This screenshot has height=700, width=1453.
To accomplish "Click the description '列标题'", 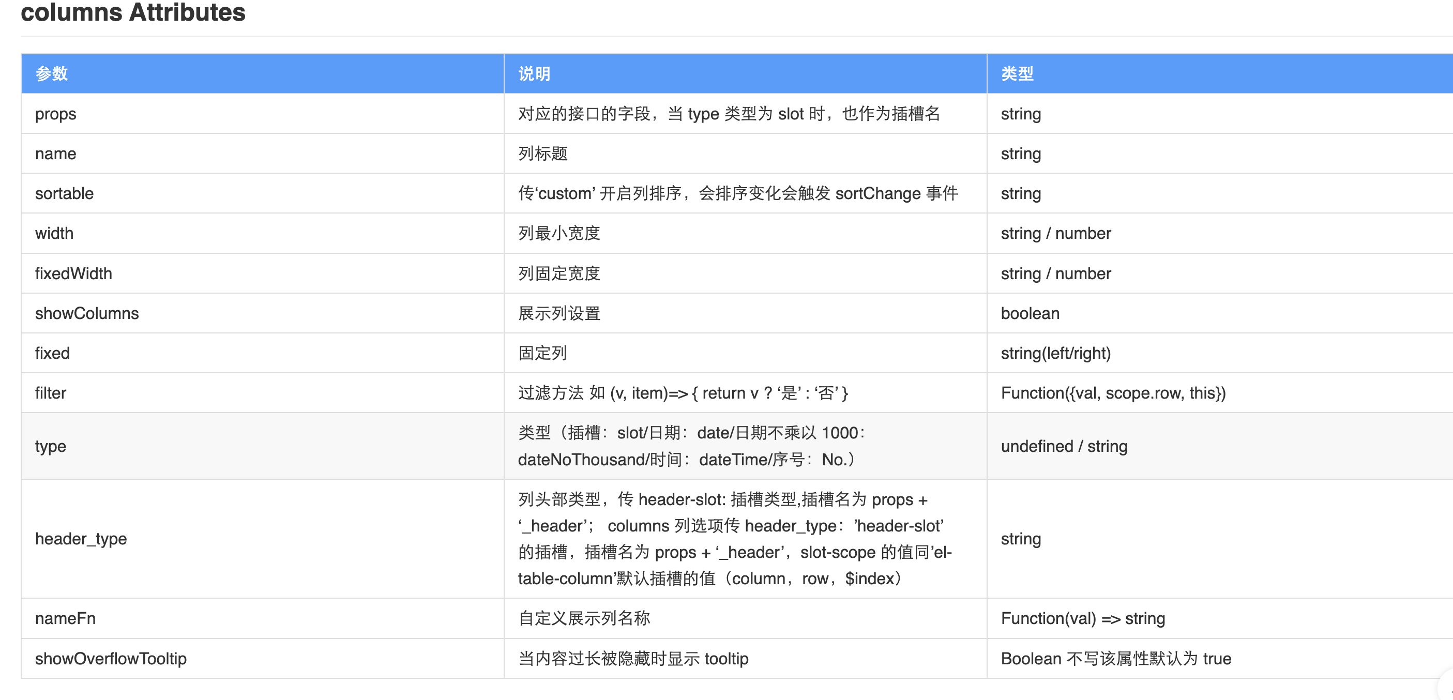I will (x=542, y=154).
